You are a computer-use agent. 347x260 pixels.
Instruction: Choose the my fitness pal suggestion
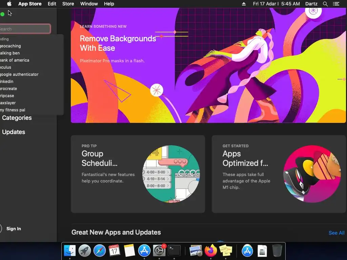coord(31,110)
